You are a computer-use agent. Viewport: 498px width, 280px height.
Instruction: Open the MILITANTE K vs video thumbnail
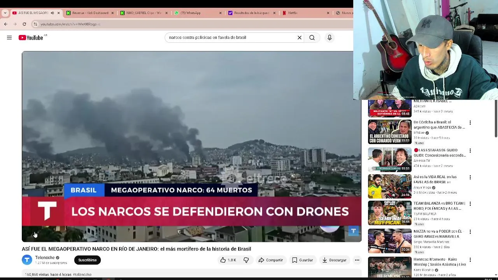[x=389, y=108]
